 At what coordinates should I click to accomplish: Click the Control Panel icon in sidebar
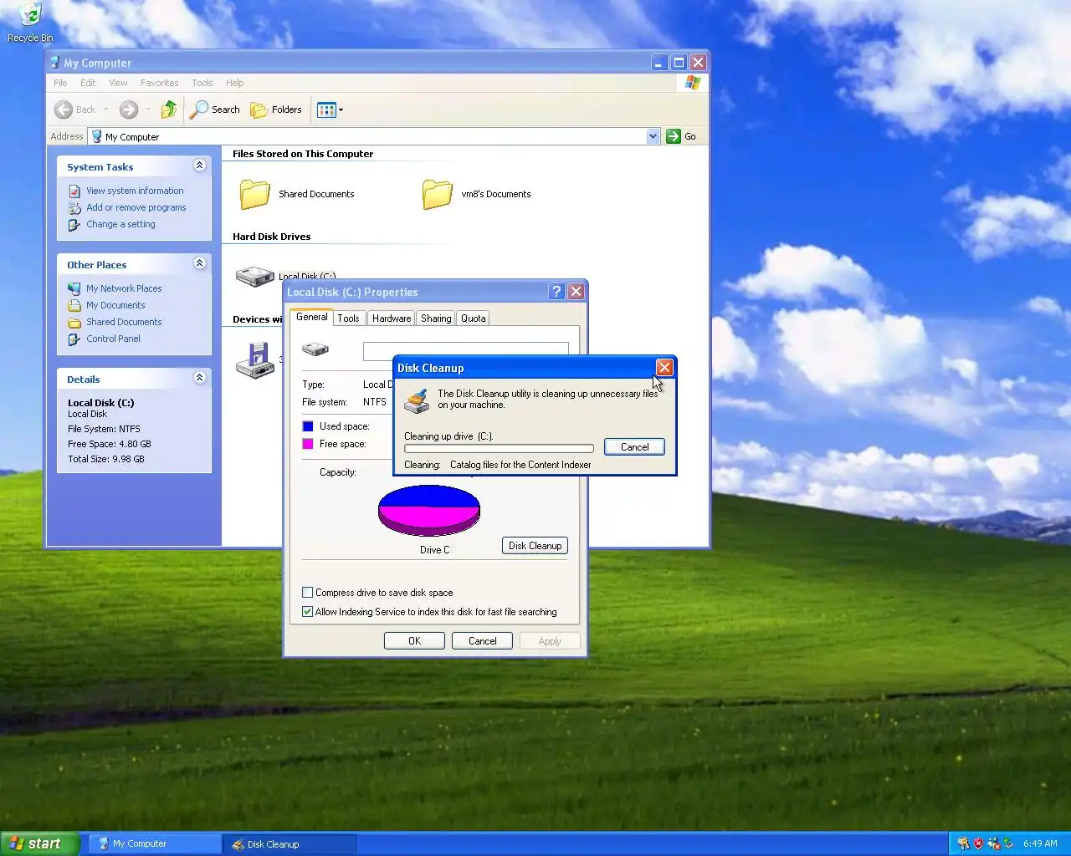pos(74,339)
